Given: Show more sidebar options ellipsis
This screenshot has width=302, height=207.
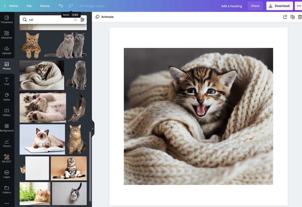Looking at the screenshot, I should pyautogui.click(x=7, y=203).
